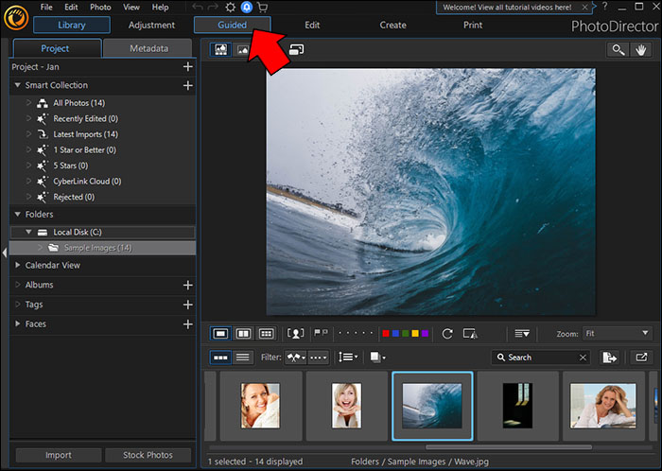Click the preferences gear icon

(230, 8)
